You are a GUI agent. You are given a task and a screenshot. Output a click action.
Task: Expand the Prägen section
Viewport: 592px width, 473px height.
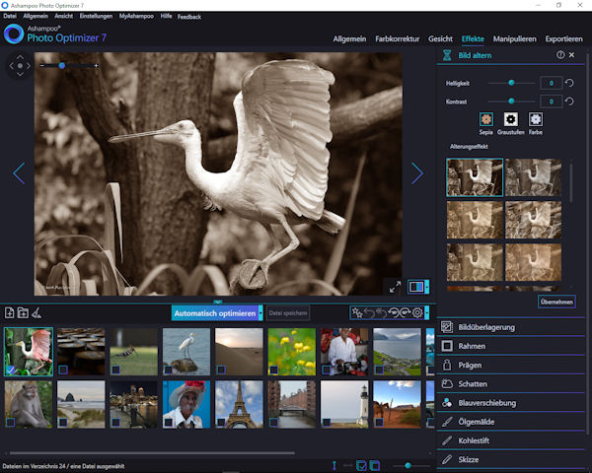[x=510, y=366]
